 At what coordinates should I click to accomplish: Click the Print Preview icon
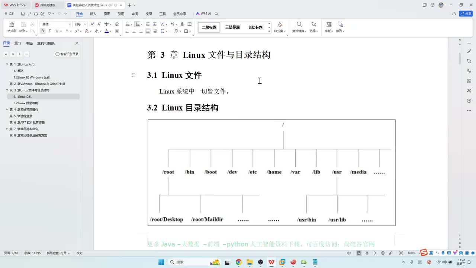[42, 14]
